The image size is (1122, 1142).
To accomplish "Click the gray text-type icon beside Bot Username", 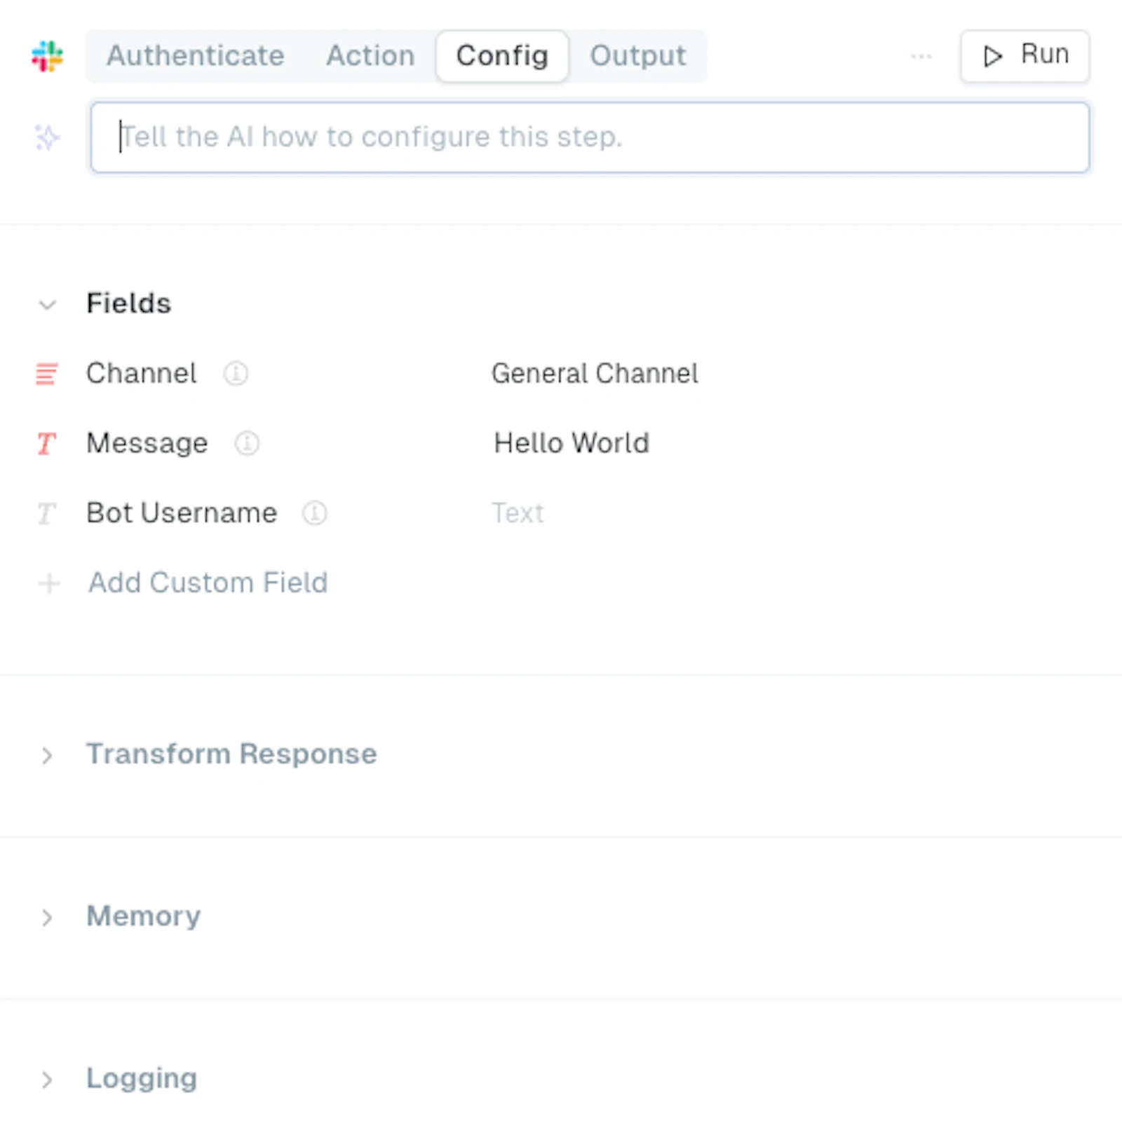I will (x=46, y=513).
